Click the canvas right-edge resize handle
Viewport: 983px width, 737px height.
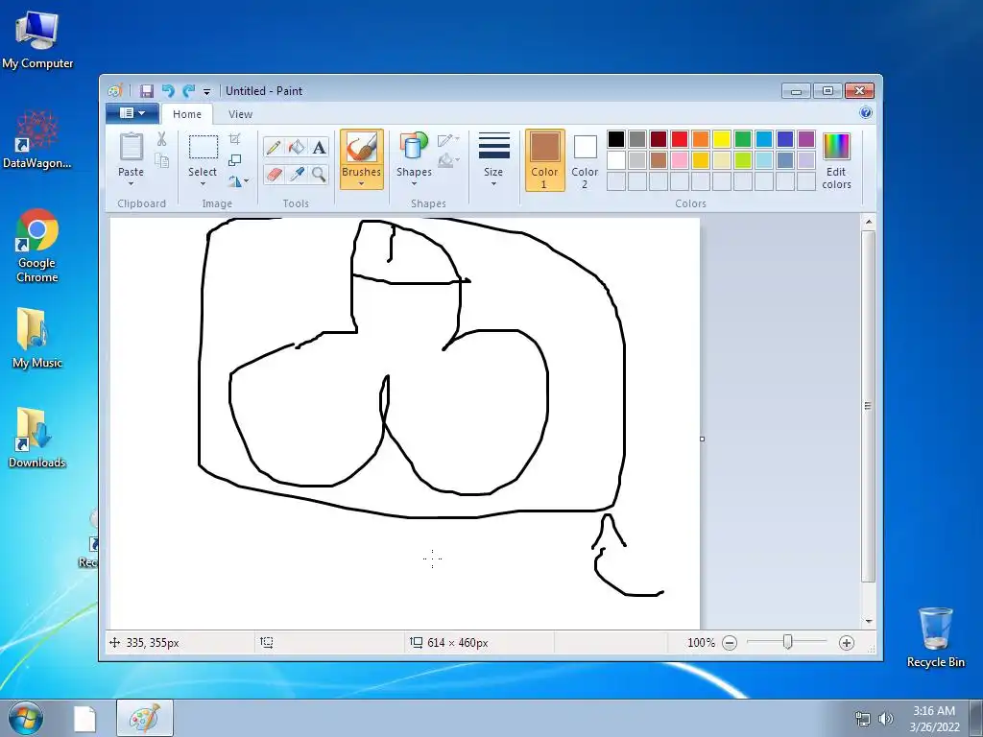click(x=702, y=439)
